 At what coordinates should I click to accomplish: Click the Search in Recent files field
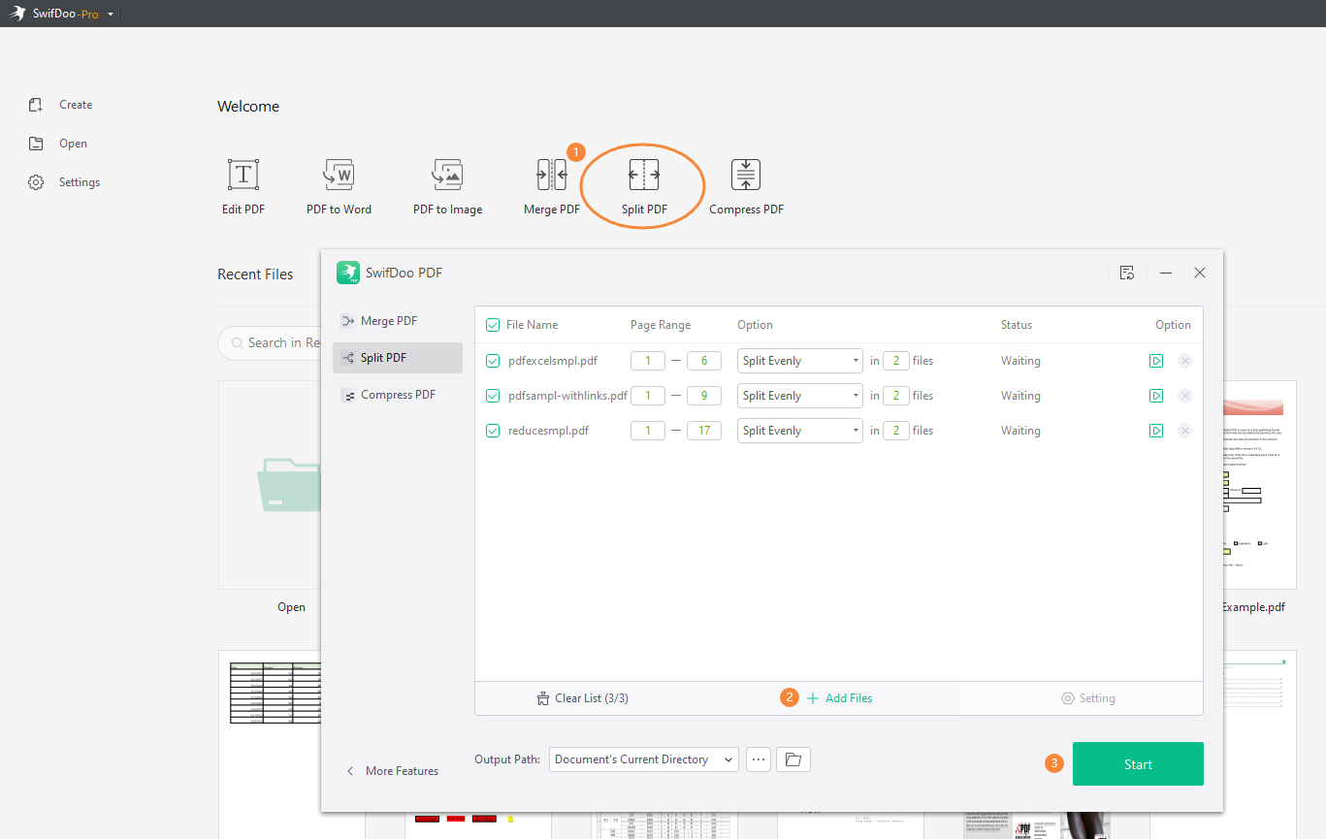(x=271, y=342)
